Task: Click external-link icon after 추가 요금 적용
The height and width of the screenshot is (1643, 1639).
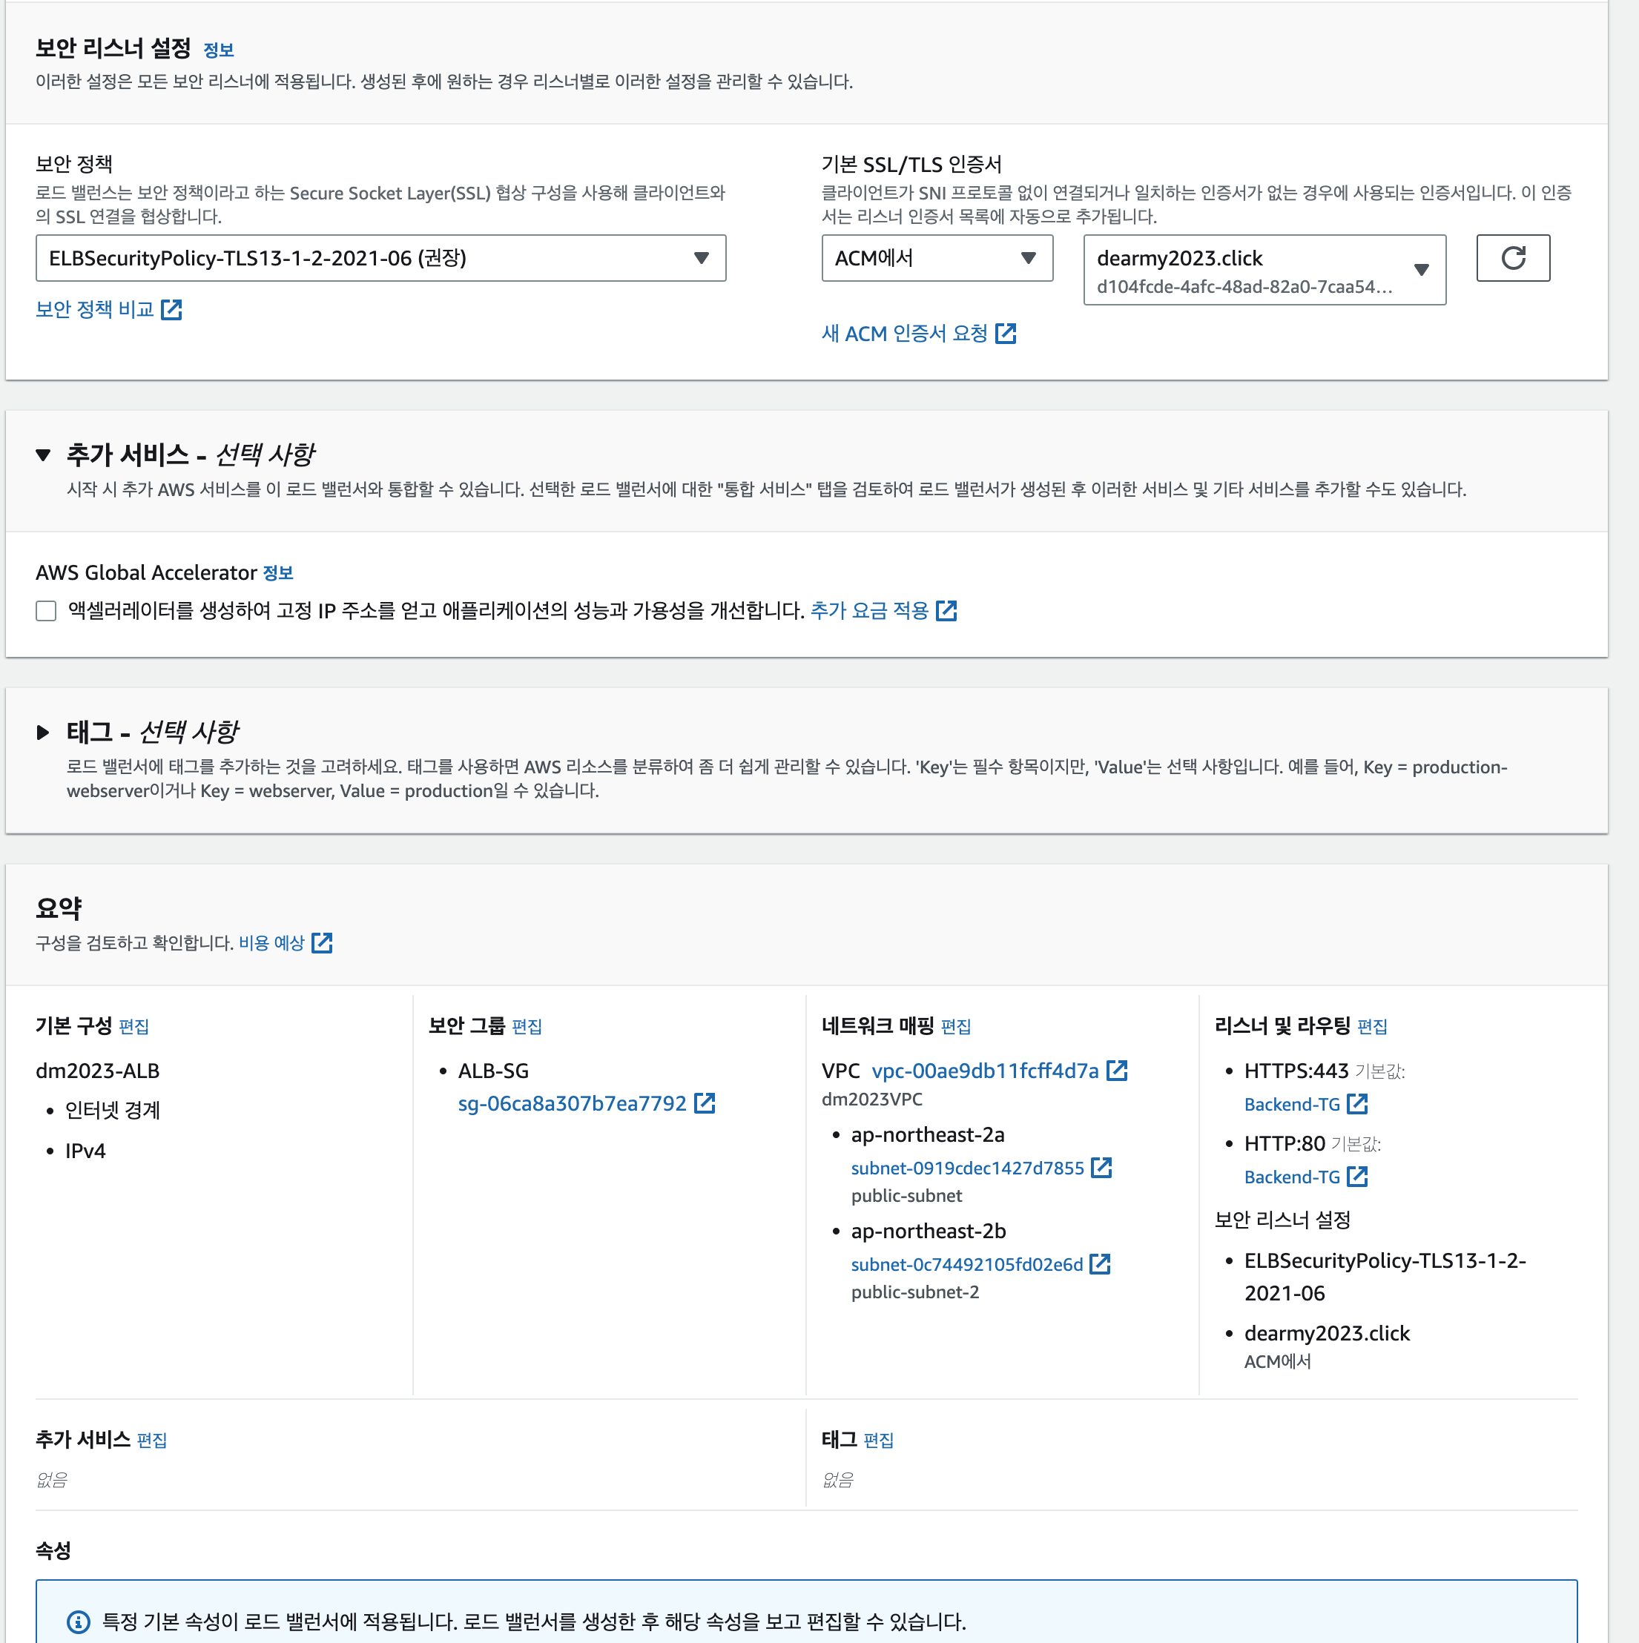Action: point(946,611)
